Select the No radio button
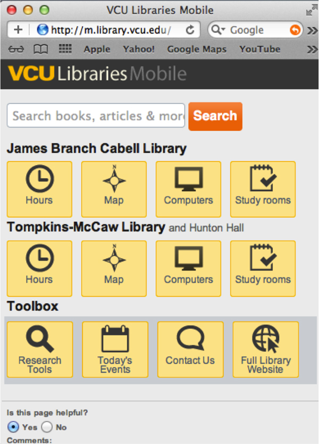 [x=47, y=427]
